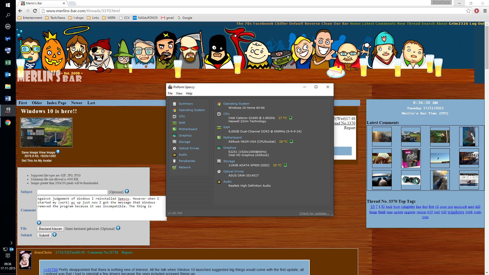The width and height of the screenshot is (489, 275).
Task: Click Check for updates link in Speccy
Action: (314, 213)
